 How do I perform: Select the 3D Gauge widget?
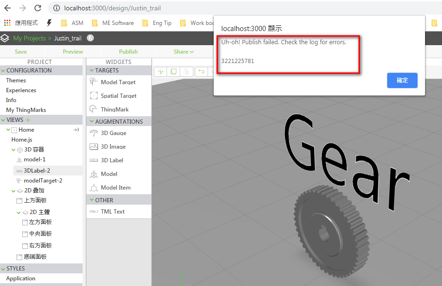point(112,133)
